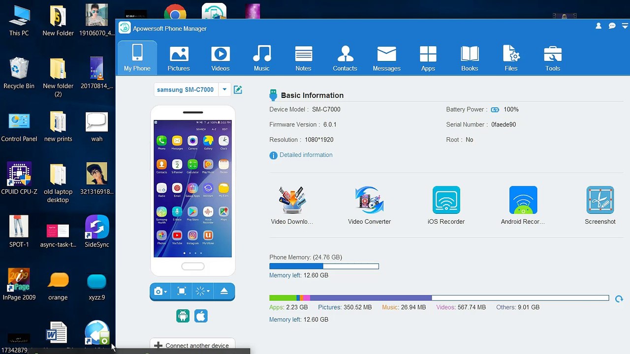The height and width of the screenshot is (354, 630).
Task: Select the Recycle Bin desktop icon
Action: tap(19, 73)
